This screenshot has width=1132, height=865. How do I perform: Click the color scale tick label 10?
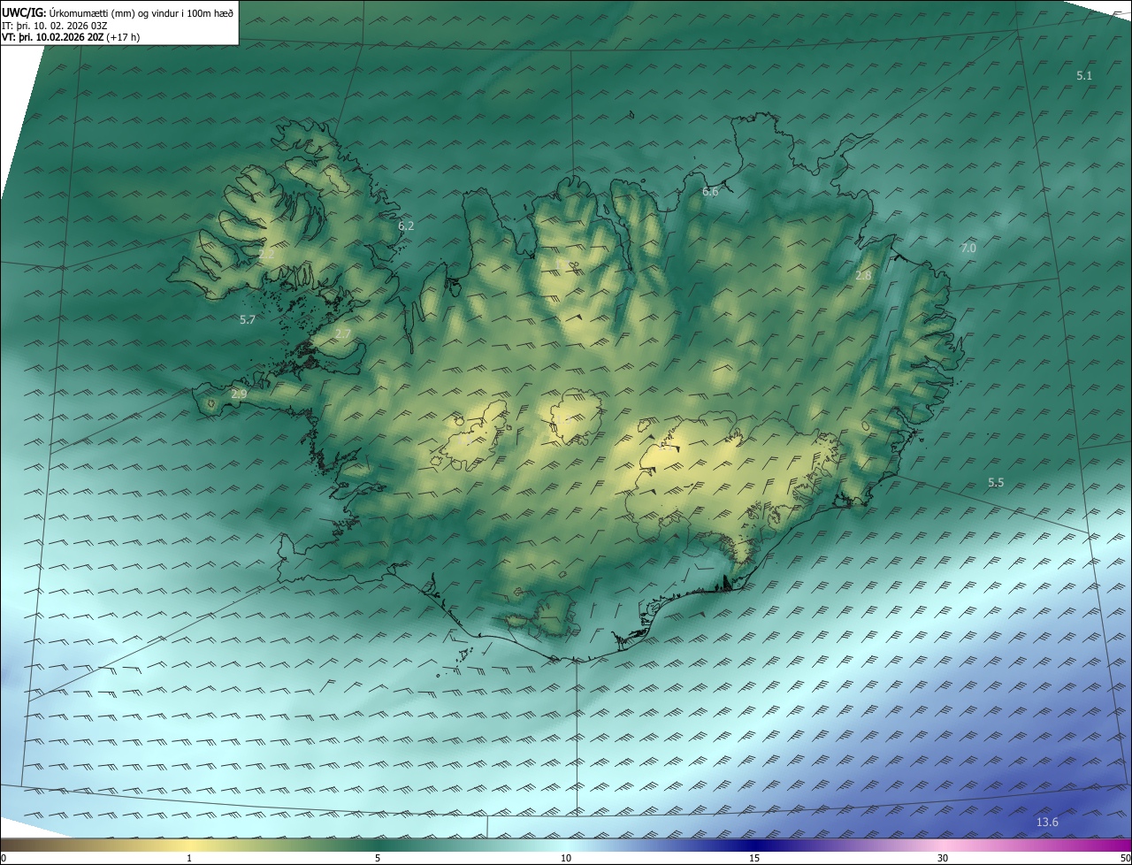pyautogui.click(x=566, y=858)
